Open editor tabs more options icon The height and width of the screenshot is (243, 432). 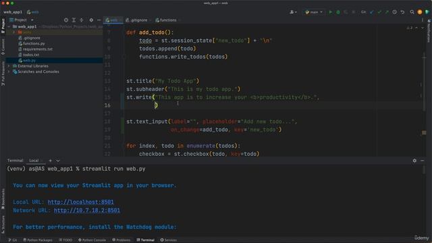[x=423, y=20]
